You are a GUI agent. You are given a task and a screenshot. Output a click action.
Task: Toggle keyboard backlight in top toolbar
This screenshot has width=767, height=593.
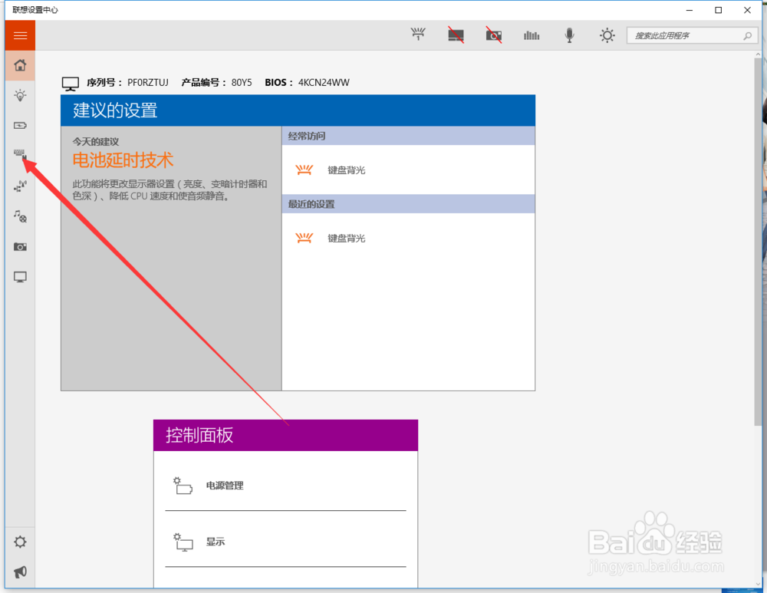pyautogui.click(x=418, y=35)
